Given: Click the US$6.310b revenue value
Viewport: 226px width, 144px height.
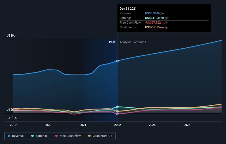Looking at the screenshot, I should coord(152,13).
